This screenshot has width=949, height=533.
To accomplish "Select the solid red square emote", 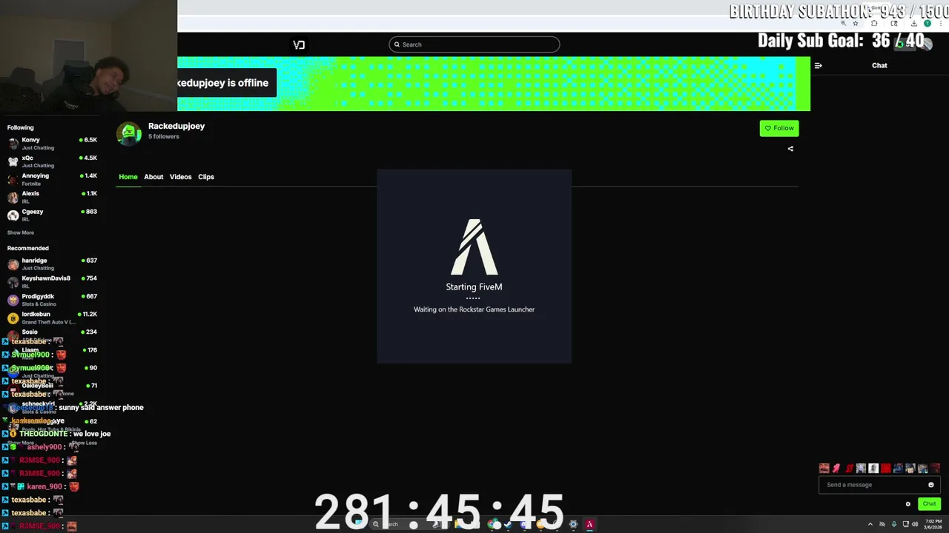I will tap(886, 468).
